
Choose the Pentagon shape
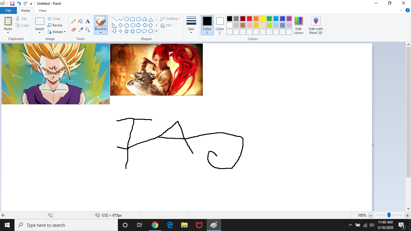127,25
